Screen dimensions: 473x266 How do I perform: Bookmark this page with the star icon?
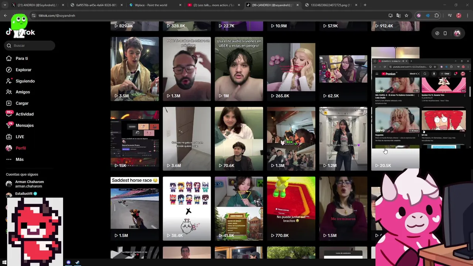(x=406, y=16)
